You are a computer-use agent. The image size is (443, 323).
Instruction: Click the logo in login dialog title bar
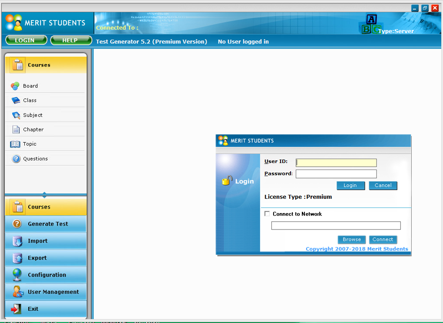pyautogui.click(x=223, y=140)
